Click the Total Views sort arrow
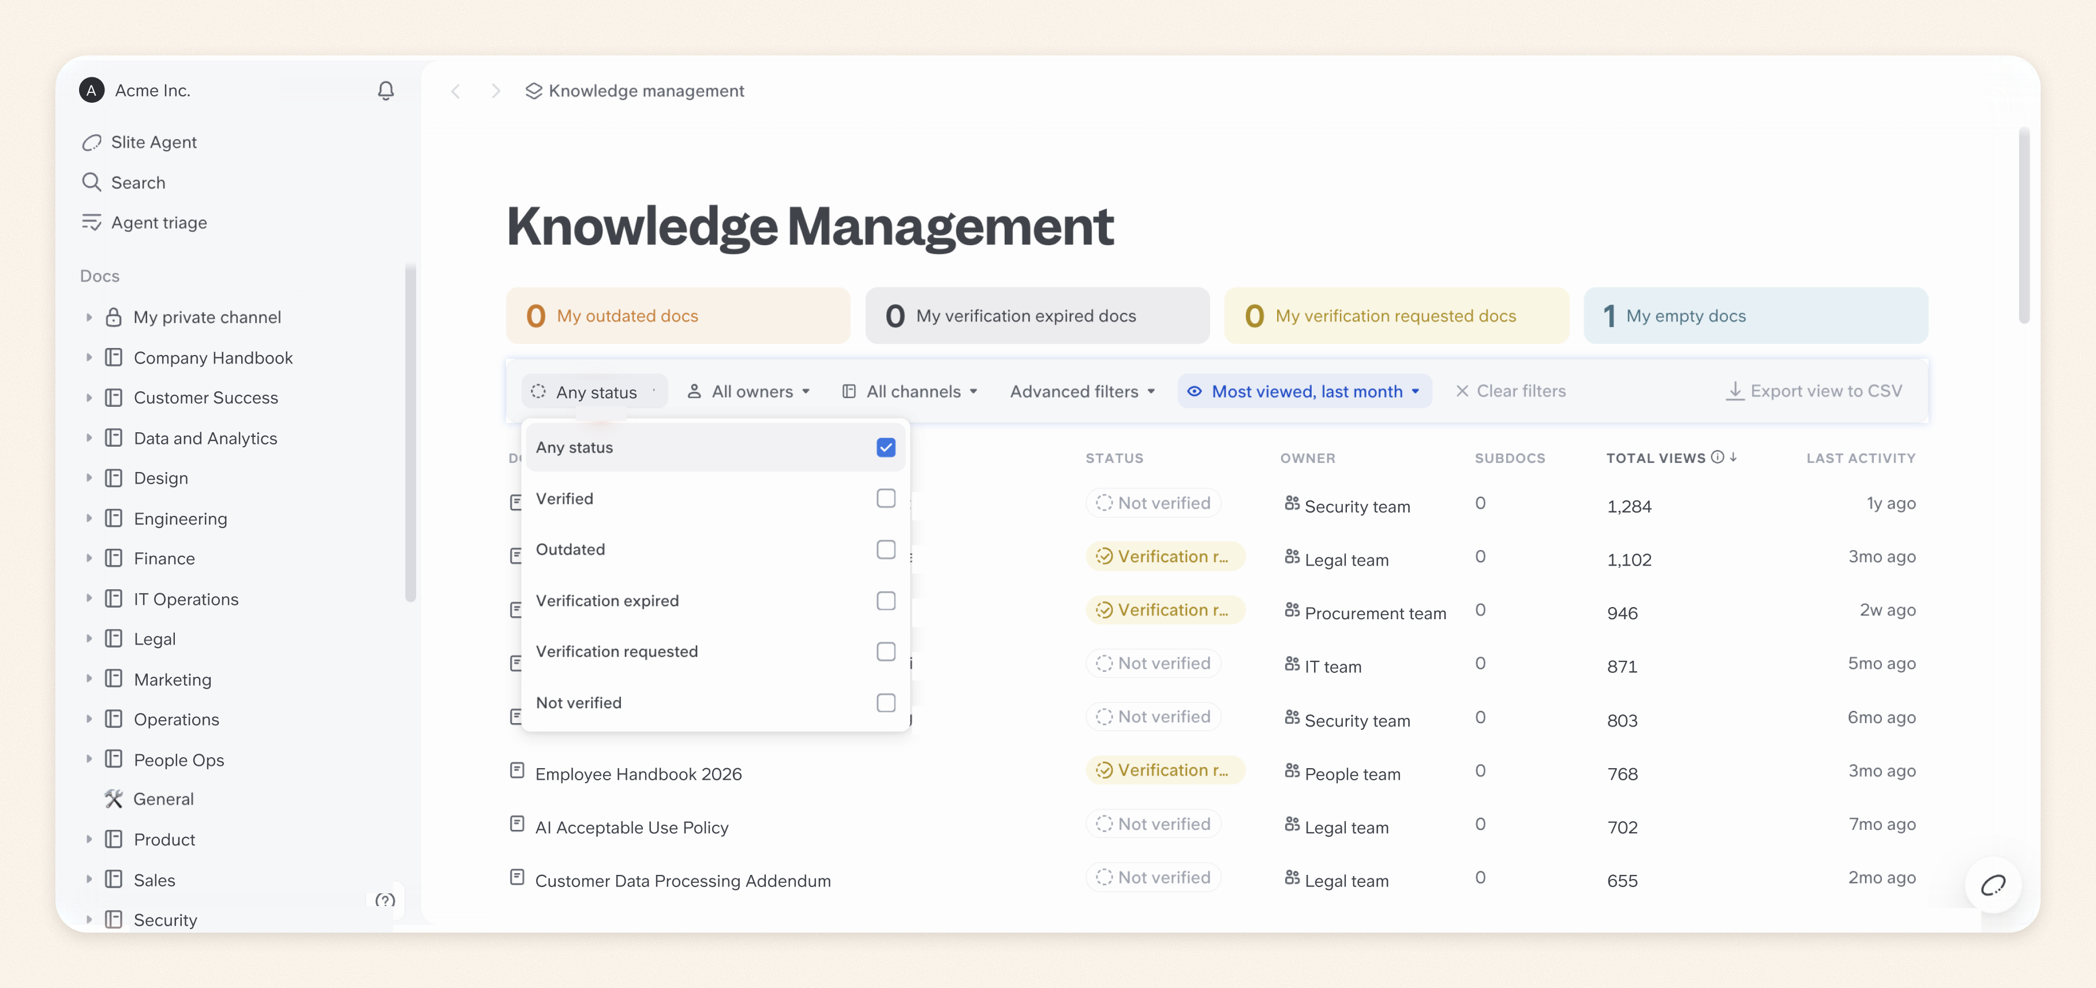 coord(1733,458)
